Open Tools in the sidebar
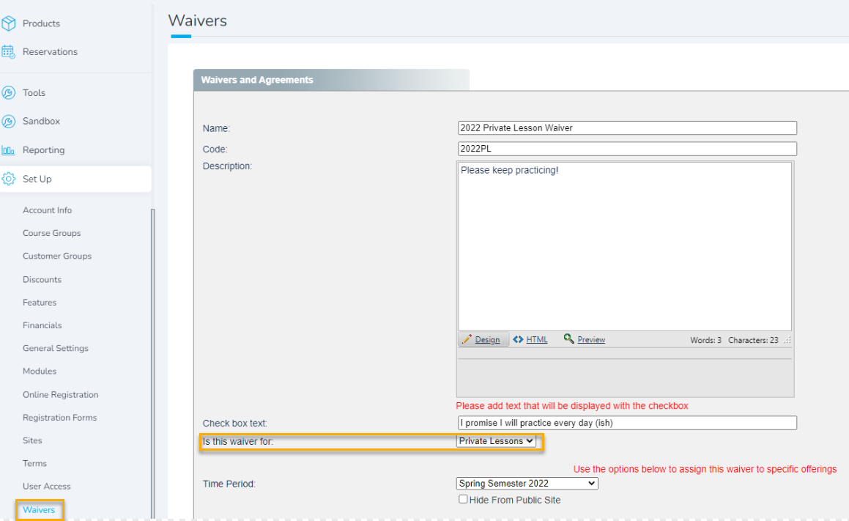The image size is (849, 521). point(34,92)
